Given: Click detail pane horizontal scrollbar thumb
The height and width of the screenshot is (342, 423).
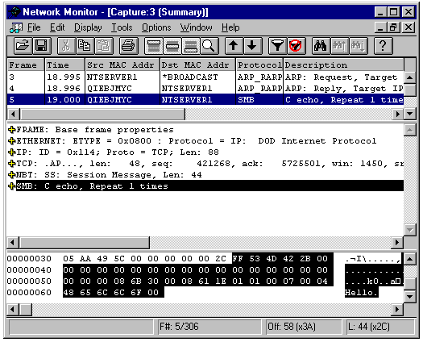Looking at the screenshot, I should point(85,242).
